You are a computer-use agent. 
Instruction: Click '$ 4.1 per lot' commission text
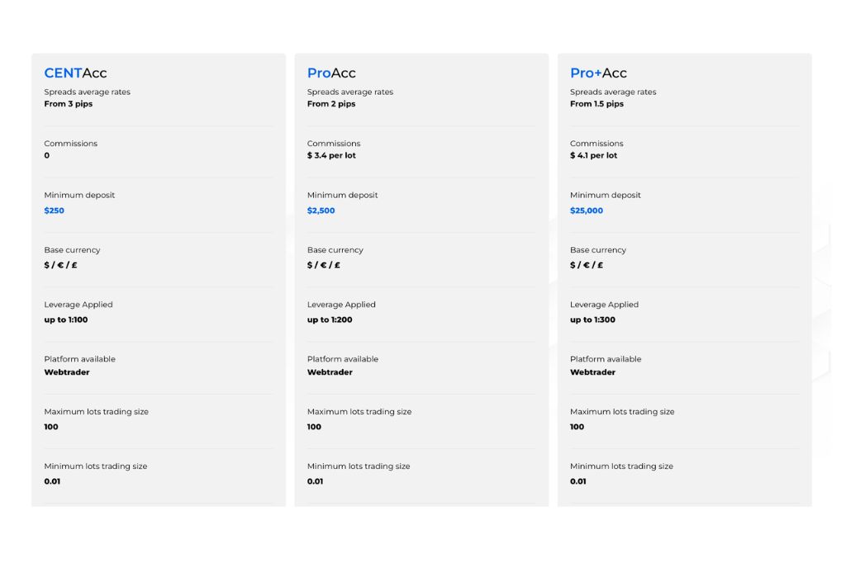(593, 156)
